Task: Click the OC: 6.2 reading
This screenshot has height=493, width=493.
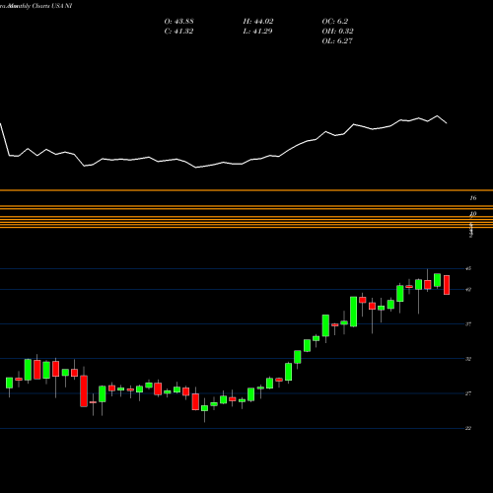Action: click(335, 22)
